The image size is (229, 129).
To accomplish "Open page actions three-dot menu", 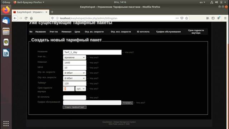I will point(177,18).
